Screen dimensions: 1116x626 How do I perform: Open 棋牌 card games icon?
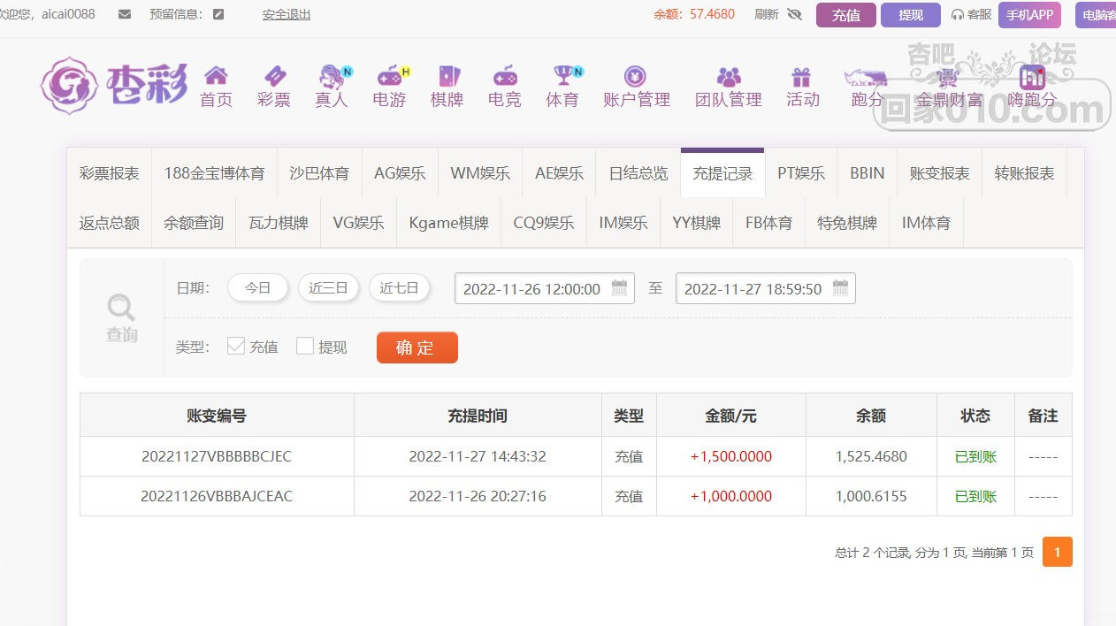tap(448, 76)
